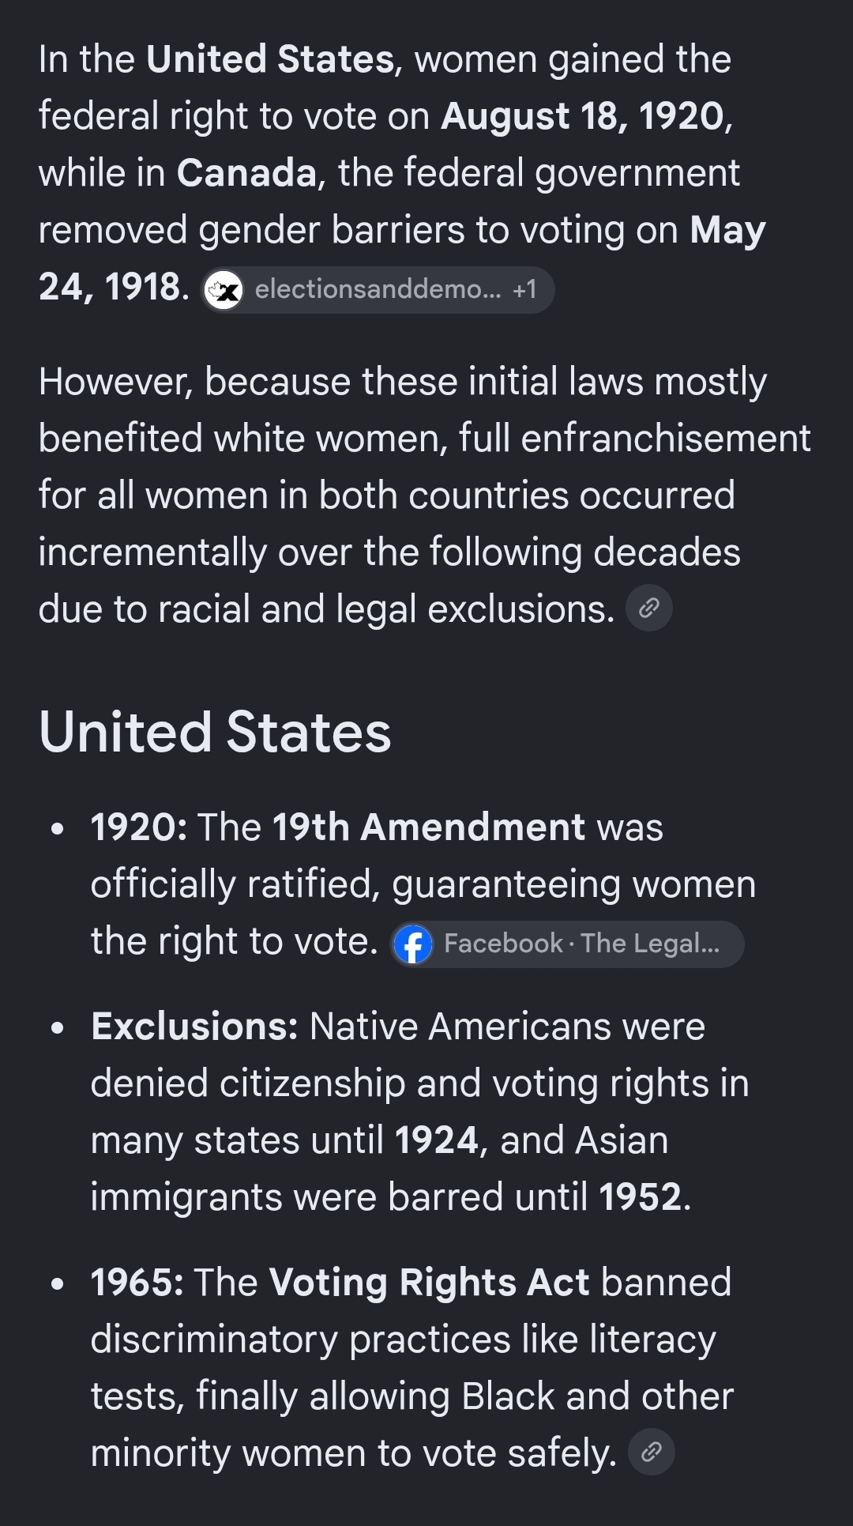
Task: Click the bold 'Canada' text
Action: [246, 173]
